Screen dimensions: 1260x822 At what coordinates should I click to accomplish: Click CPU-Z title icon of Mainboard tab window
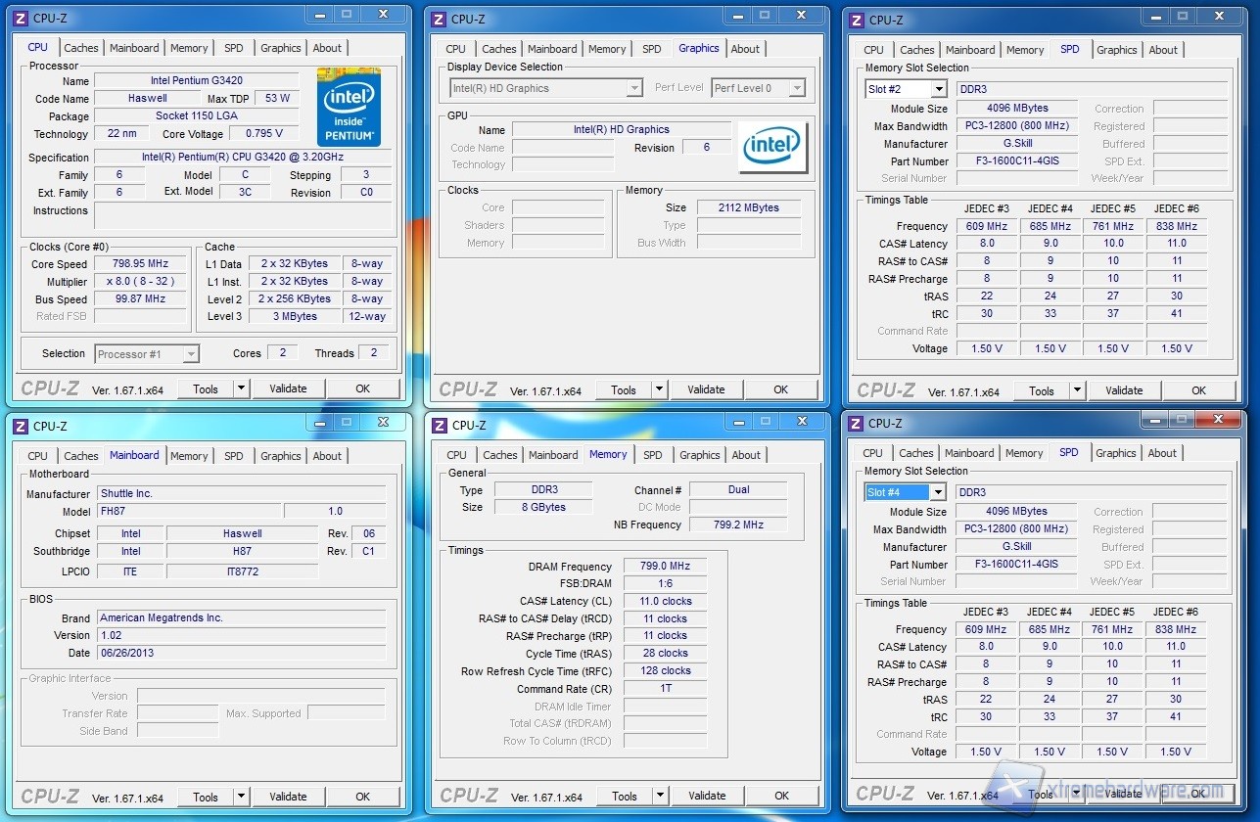pyautogui.click(x=21, y=426)
